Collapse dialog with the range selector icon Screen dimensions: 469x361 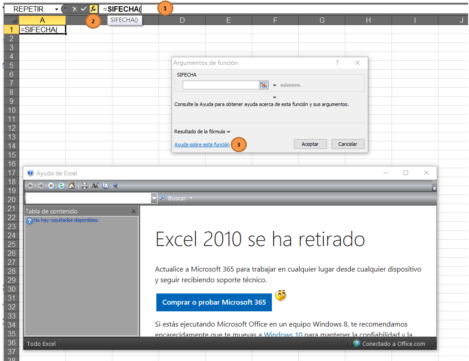point(263,85)
